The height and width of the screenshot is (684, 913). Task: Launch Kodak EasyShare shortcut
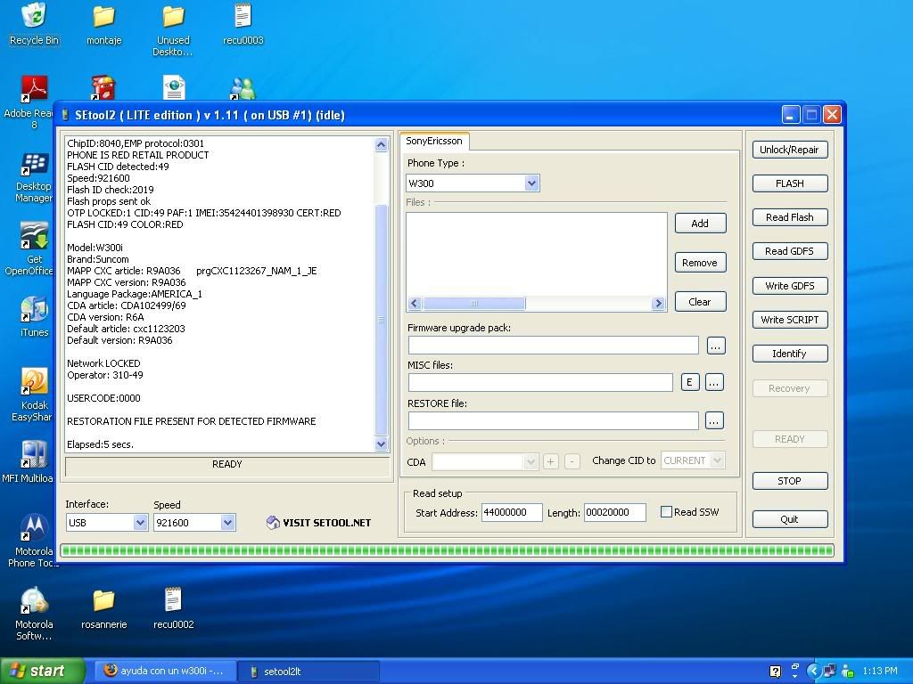[34, 395]
